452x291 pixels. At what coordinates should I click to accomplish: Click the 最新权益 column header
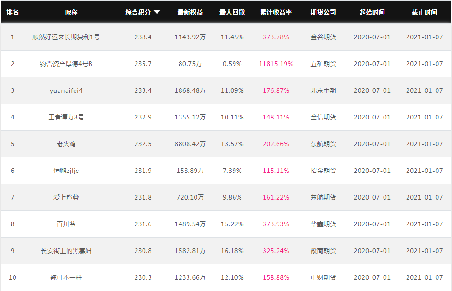pos(190,12)
